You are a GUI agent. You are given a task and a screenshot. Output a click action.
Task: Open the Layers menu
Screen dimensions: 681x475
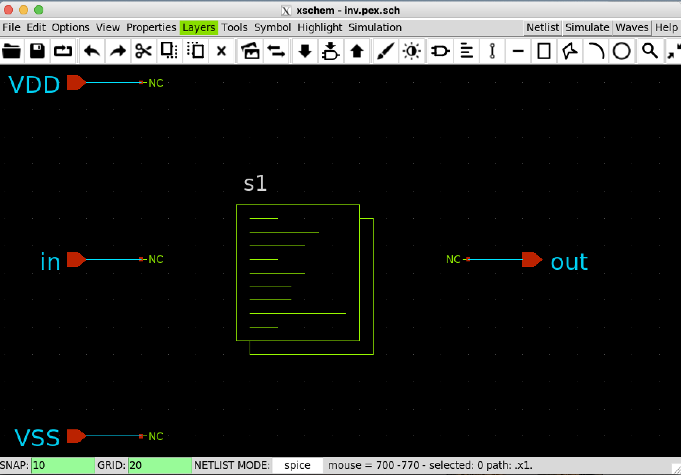click(199, 27)
